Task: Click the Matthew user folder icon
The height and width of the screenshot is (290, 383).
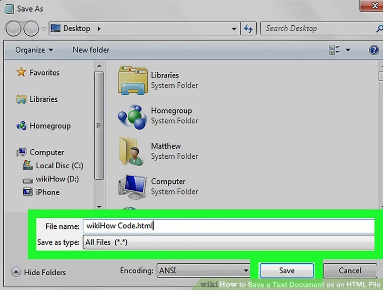Action: [132, 151]
